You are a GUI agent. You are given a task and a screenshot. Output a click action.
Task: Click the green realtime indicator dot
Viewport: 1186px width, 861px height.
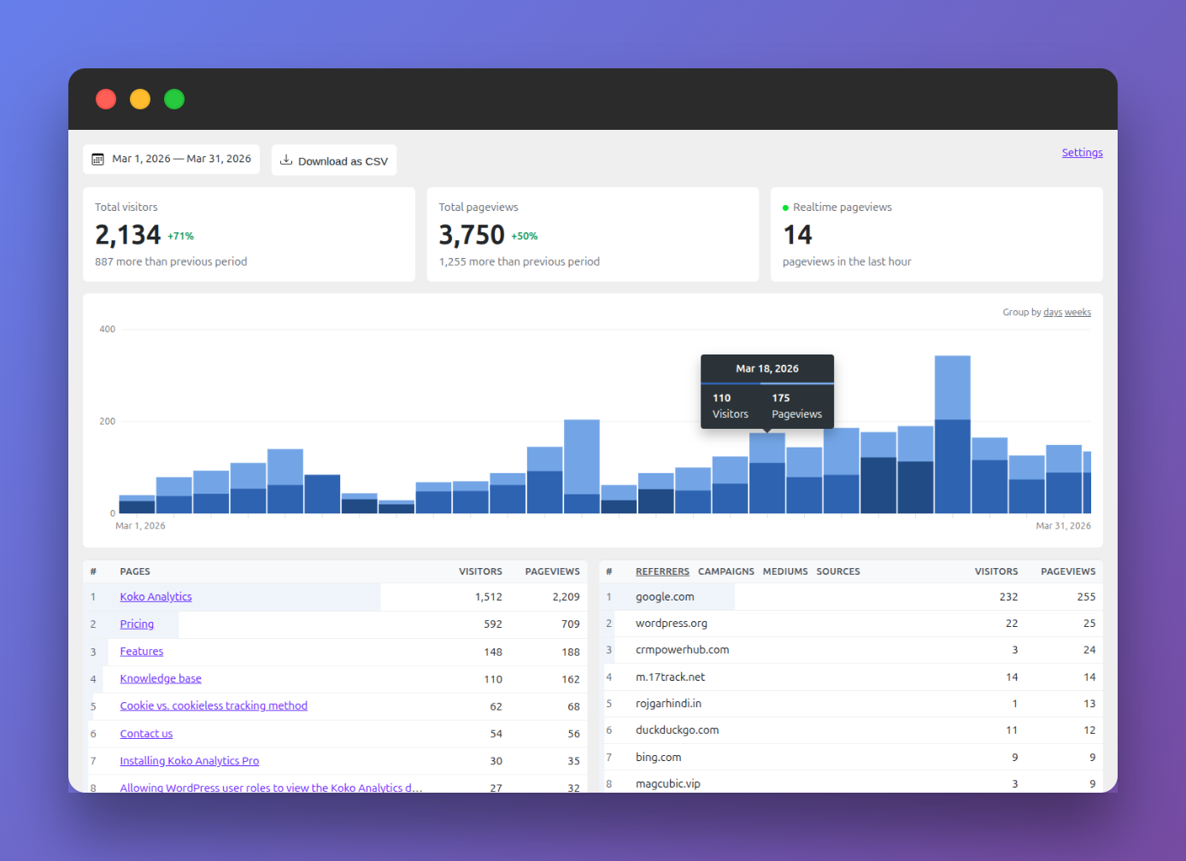785,208
